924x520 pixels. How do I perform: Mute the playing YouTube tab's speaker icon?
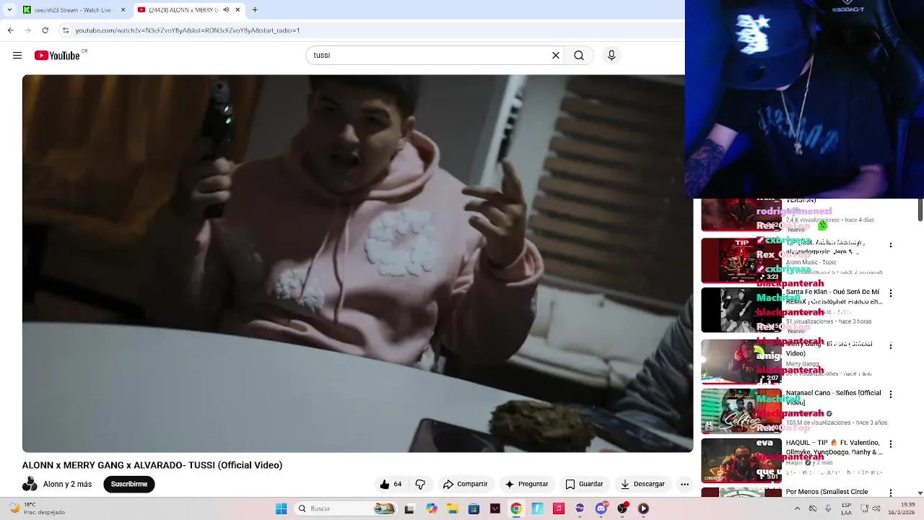tap(226, 9)
